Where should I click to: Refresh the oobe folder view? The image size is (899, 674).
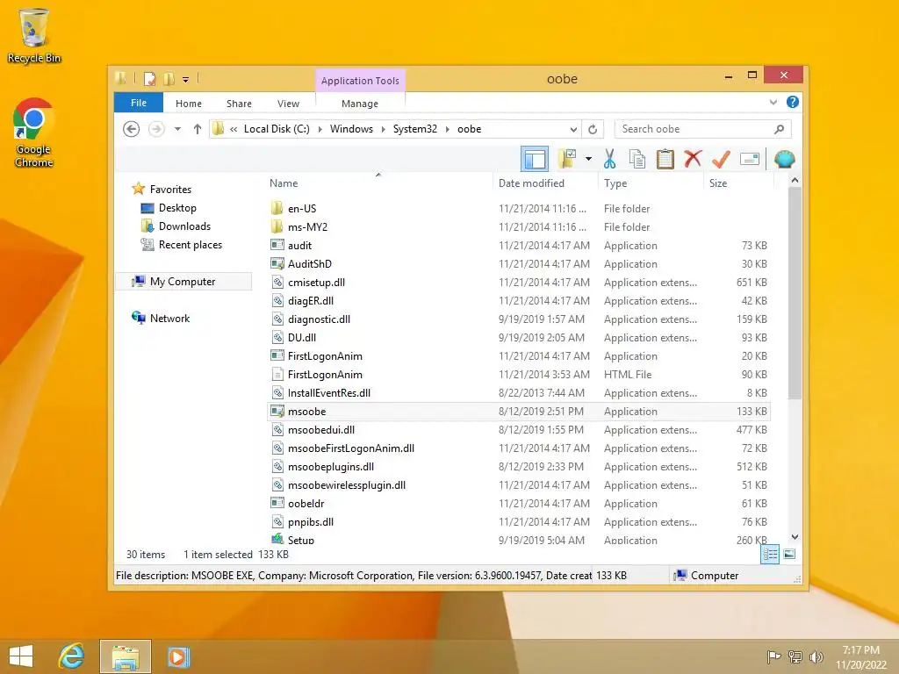[x=593, y=129]
